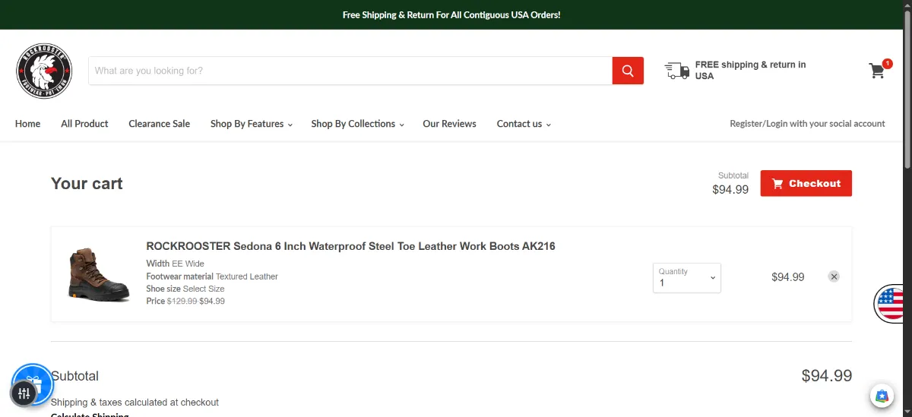Expand Shop By Features menu

(252, 124)
